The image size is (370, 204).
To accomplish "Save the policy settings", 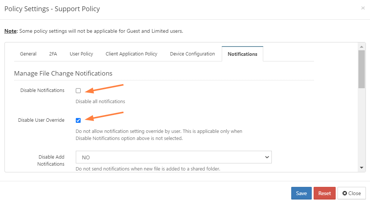I will (301, 193).
